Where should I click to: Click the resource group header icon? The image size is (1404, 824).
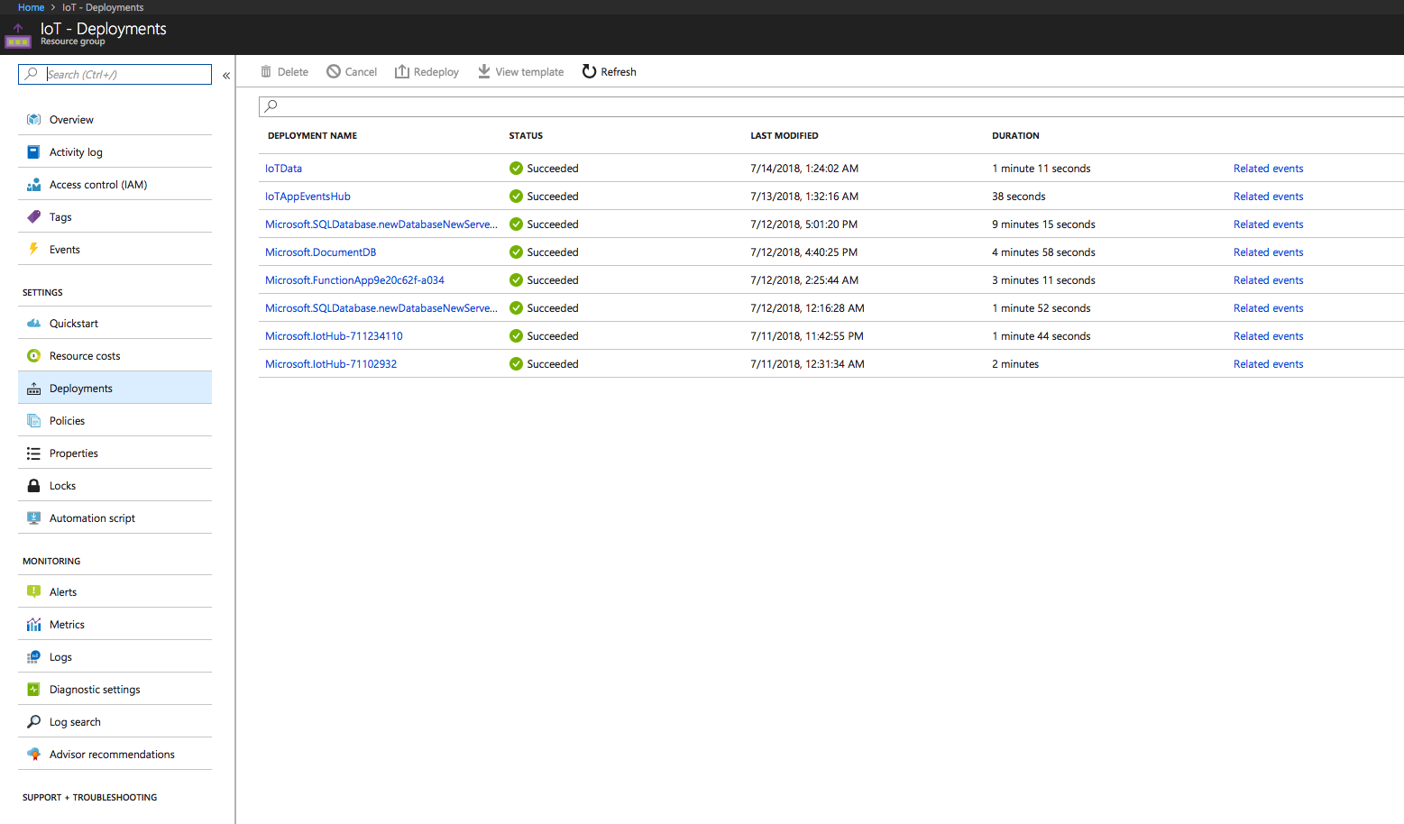[18, 36]
